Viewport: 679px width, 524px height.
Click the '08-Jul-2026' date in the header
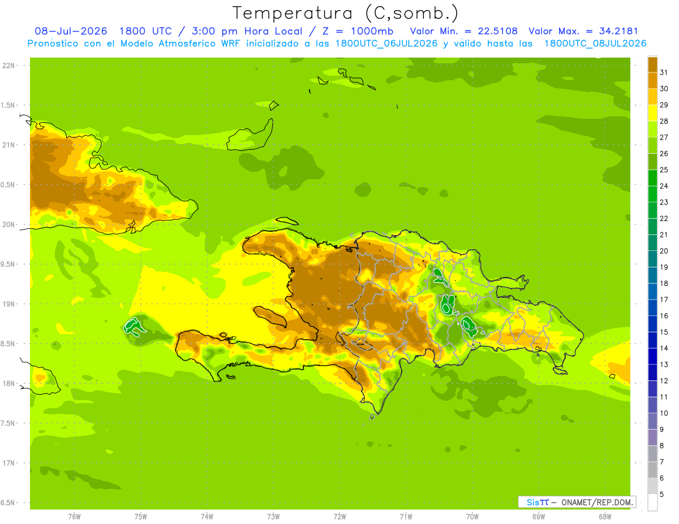click(x=71, y=31)
